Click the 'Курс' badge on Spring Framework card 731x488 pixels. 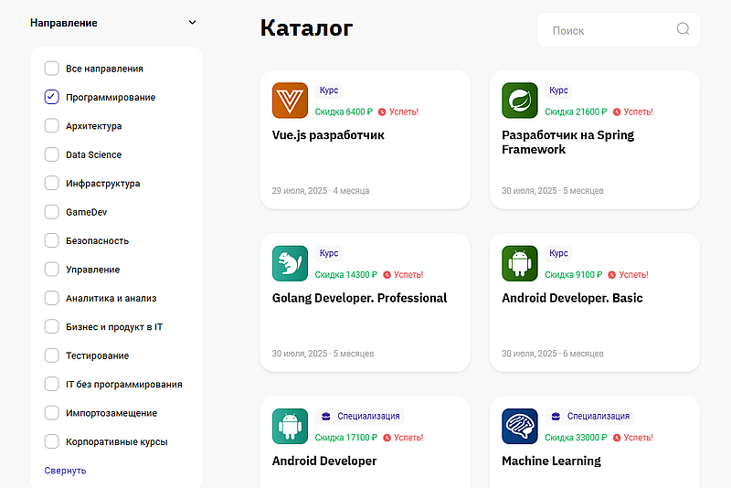[558, 90]
